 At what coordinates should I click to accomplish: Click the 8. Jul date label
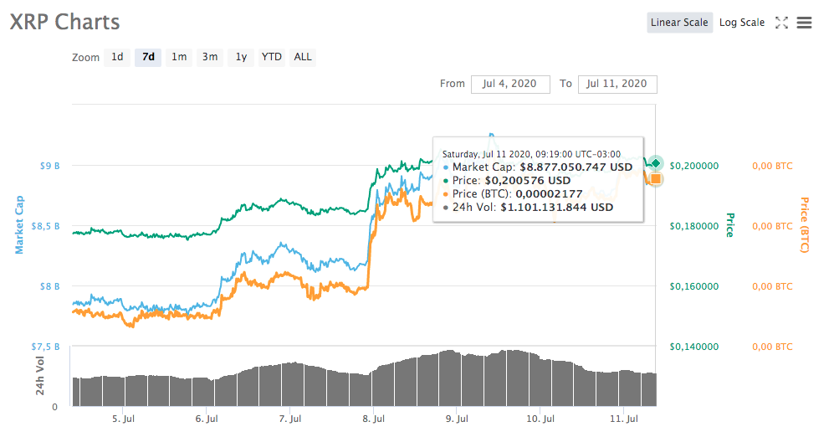click(373, 419)
